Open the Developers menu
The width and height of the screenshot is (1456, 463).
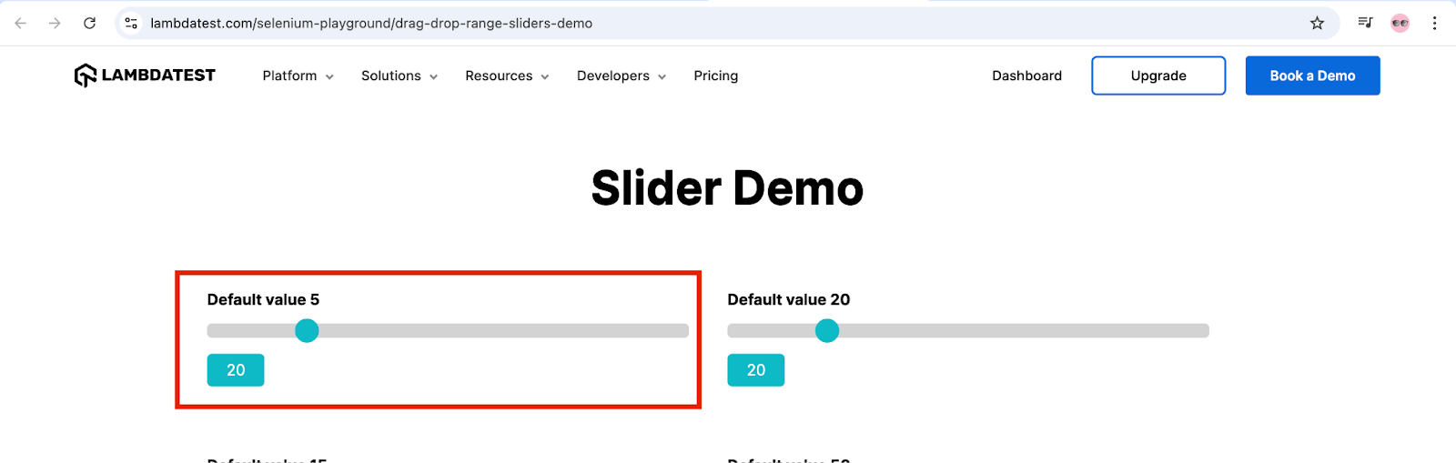(x=621, y=76)
